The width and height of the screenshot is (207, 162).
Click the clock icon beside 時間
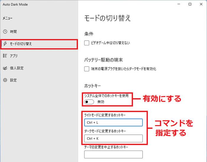point(5,32)
